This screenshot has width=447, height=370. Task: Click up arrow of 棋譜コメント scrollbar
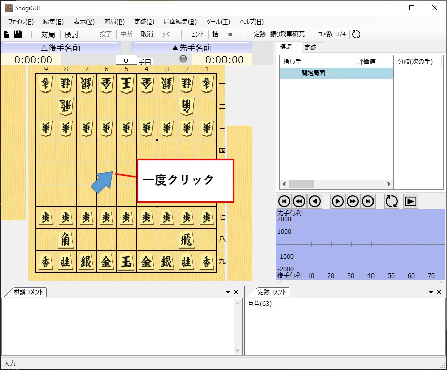tap(237, 304)
